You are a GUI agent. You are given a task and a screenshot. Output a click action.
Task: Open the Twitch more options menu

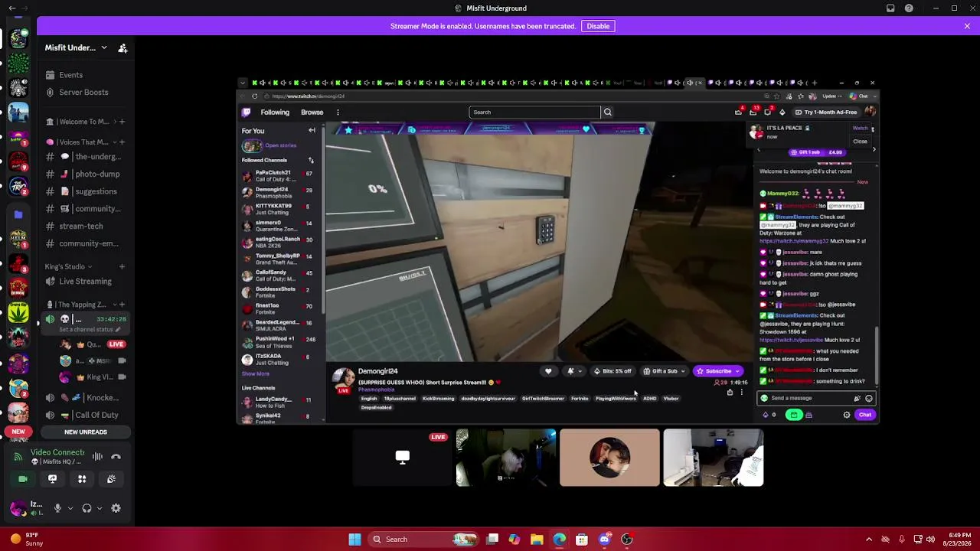338,112
